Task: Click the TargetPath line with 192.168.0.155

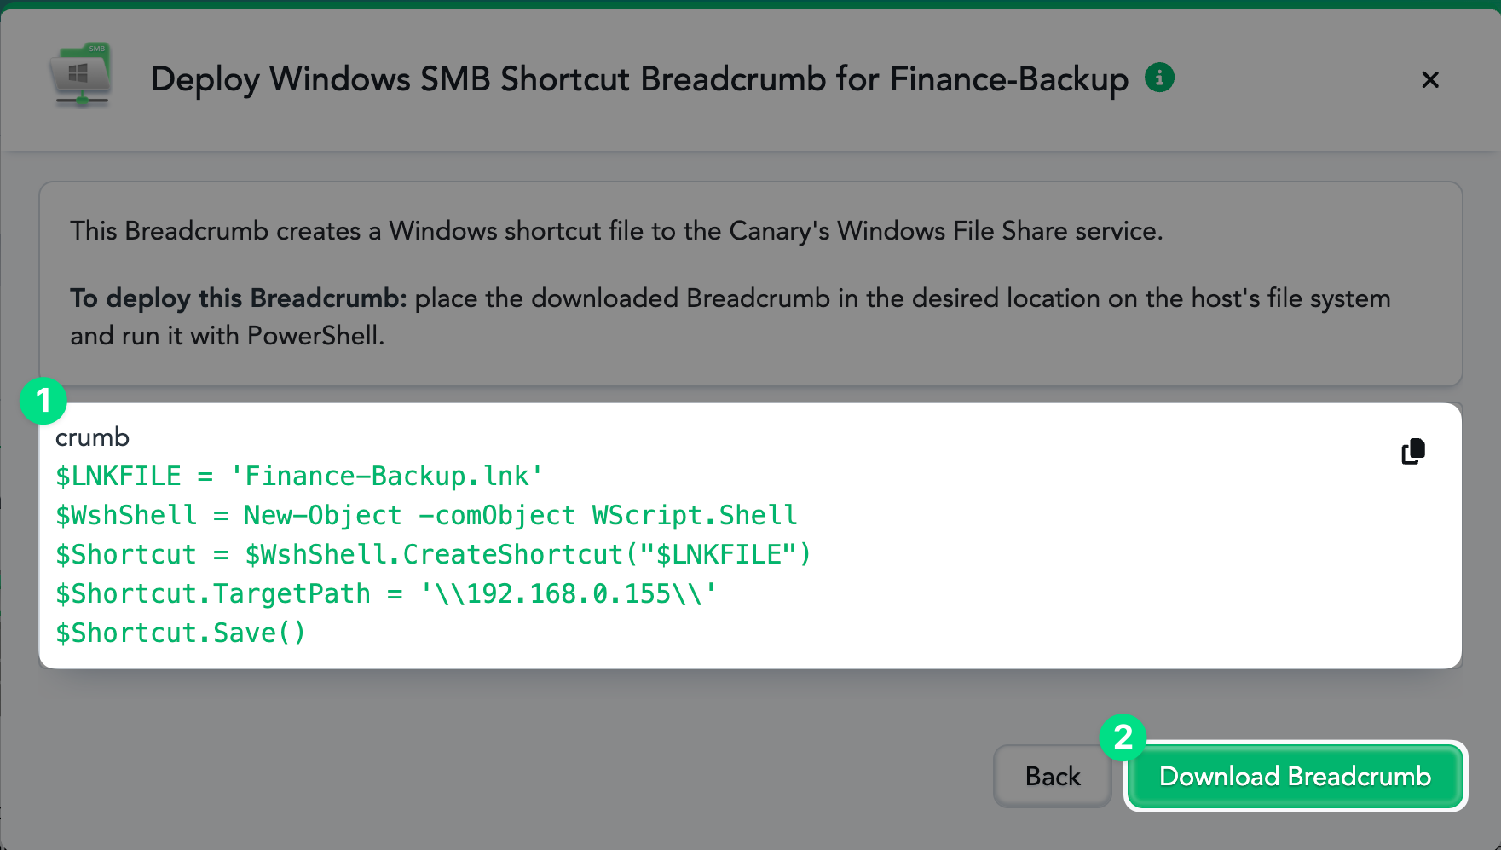Action: coord(386,593)
